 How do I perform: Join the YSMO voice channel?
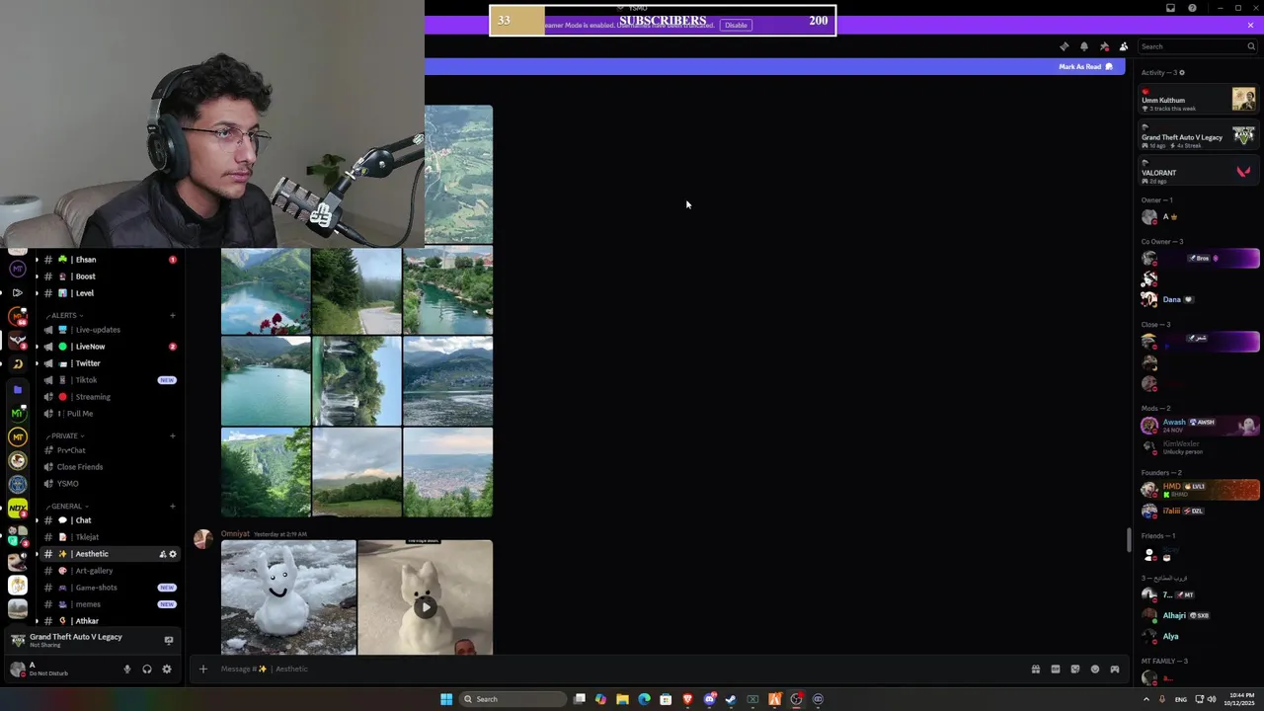[109, 484]
